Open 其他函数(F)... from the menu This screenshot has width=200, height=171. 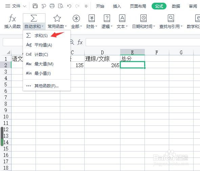pyautogui.click(x=47, y=86)
